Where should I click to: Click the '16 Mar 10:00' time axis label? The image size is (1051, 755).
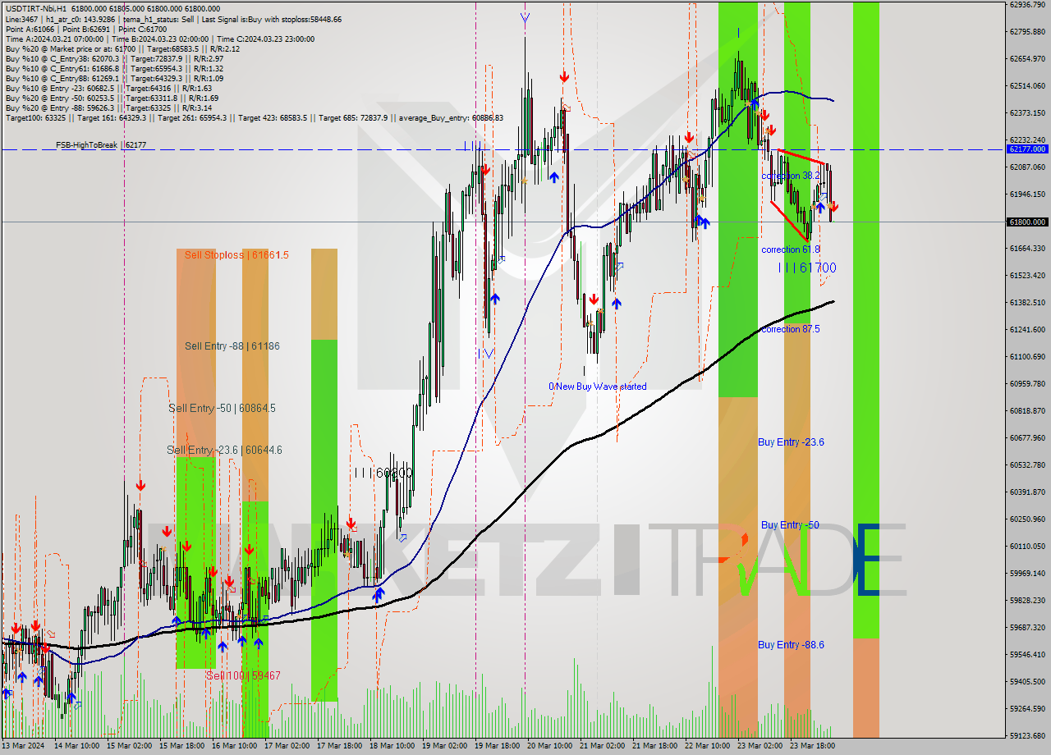click(x=234, y=745)
